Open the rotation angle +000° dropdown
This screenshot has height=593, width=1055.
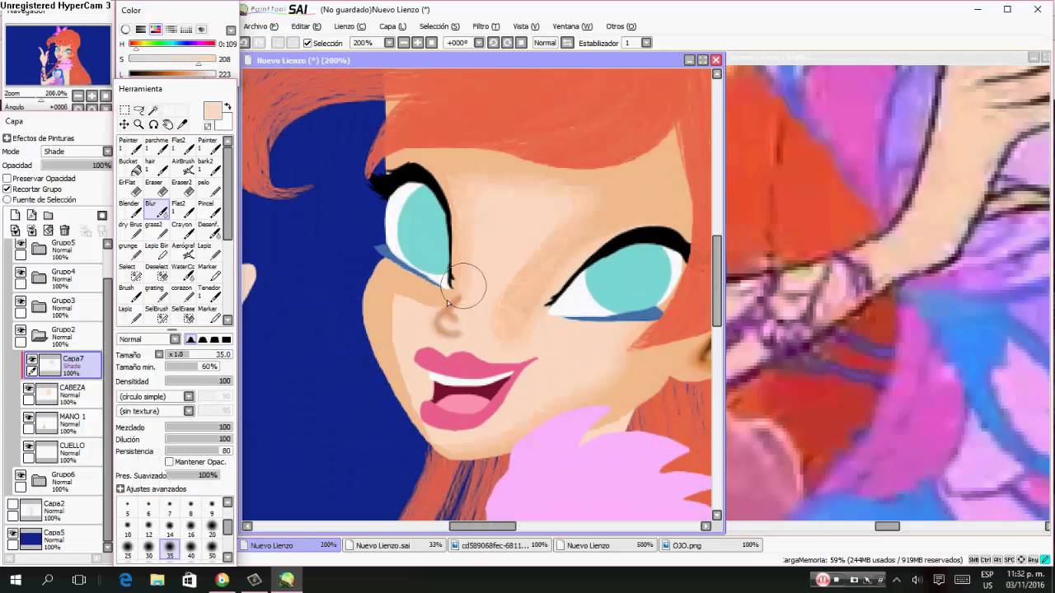tap(479, 43)
